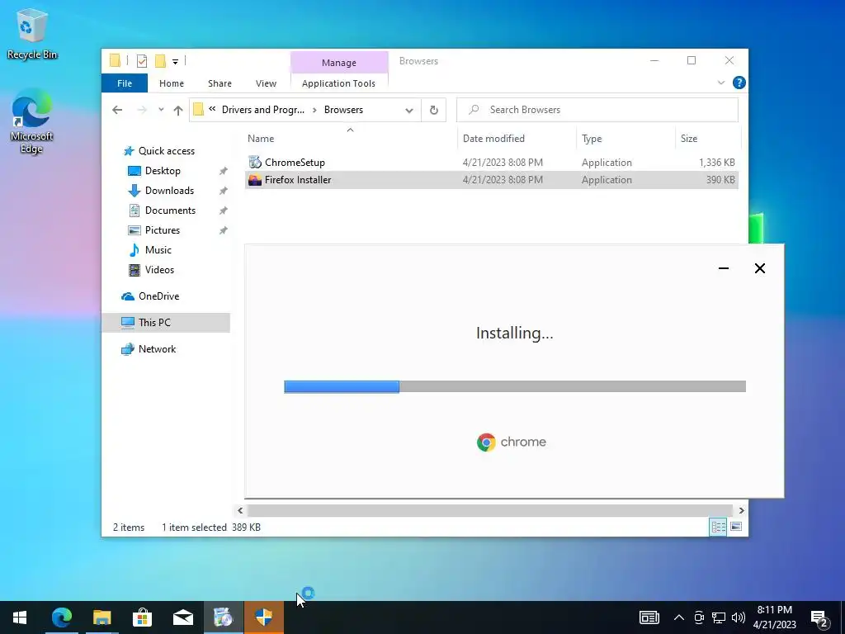Open the Windows Start menu

point(20,617)
